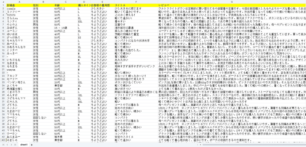Image resolution: width=306 pixels, height=147 pixels.
Task: Select the sheet1 tab
Action: click(x=24, y=145)
